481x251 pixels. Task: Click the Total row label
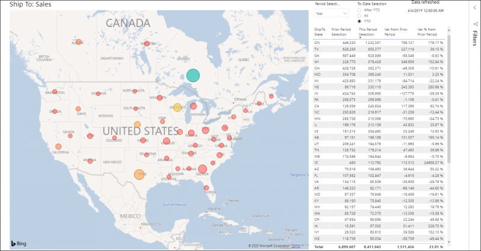pyautogui.click(x=319, y=247)
